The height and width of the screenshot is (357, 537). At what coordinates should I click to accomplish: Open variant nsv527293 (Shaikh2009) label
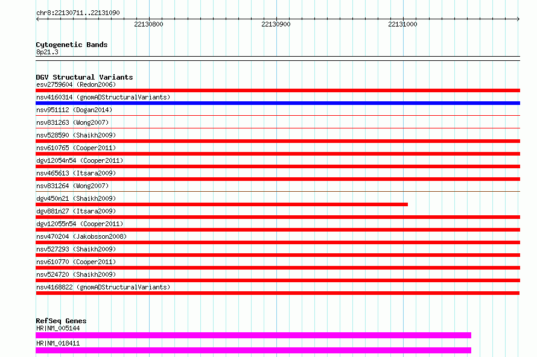pos(76,249)
